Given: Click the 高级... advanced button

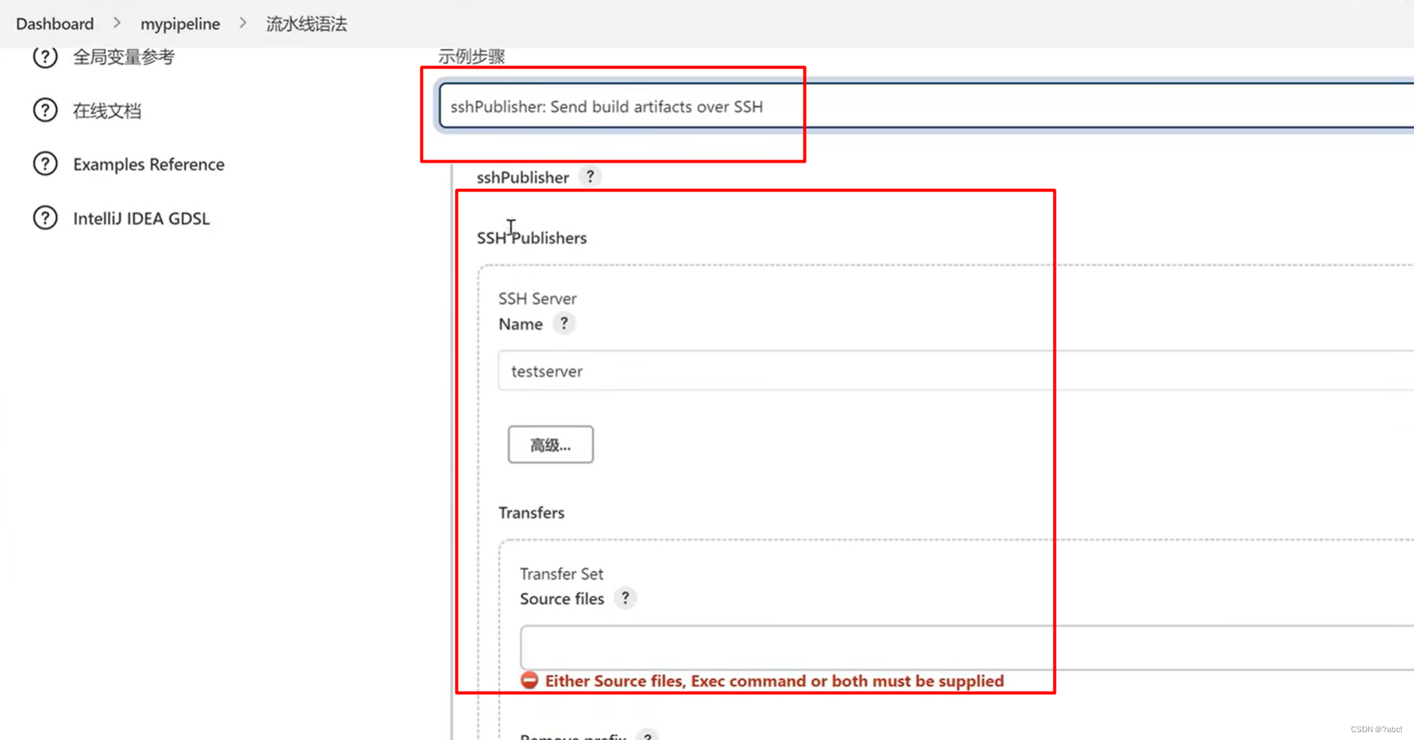Looking at the screenshot, I should coord(550,444).
